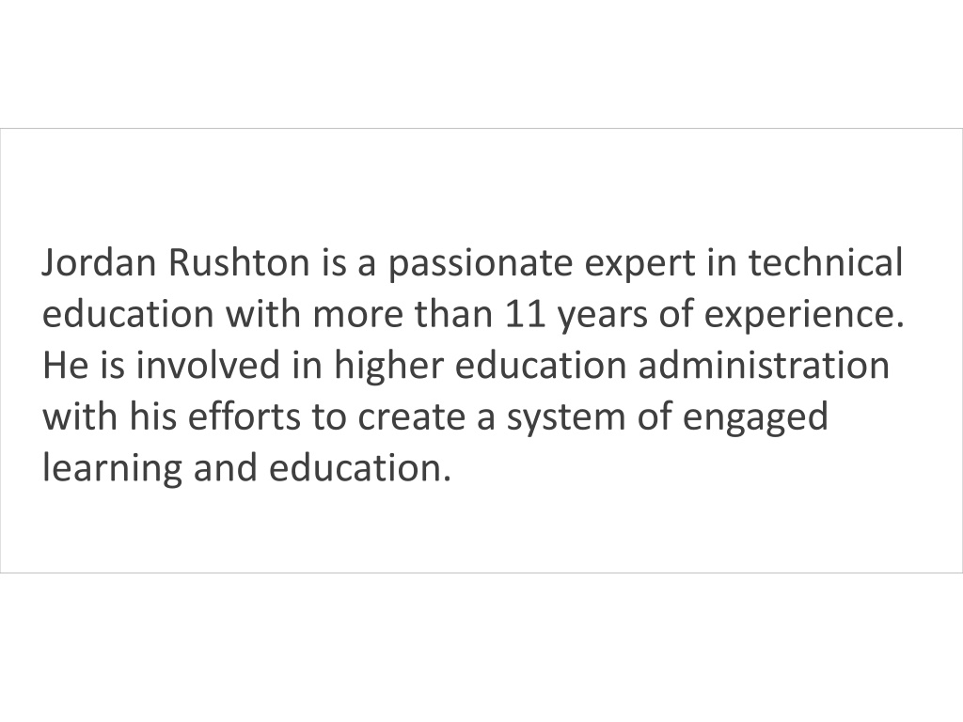Place cursor on the word "engaged"
Viewport: 963px width, 722px height.
tap(755, 418)
